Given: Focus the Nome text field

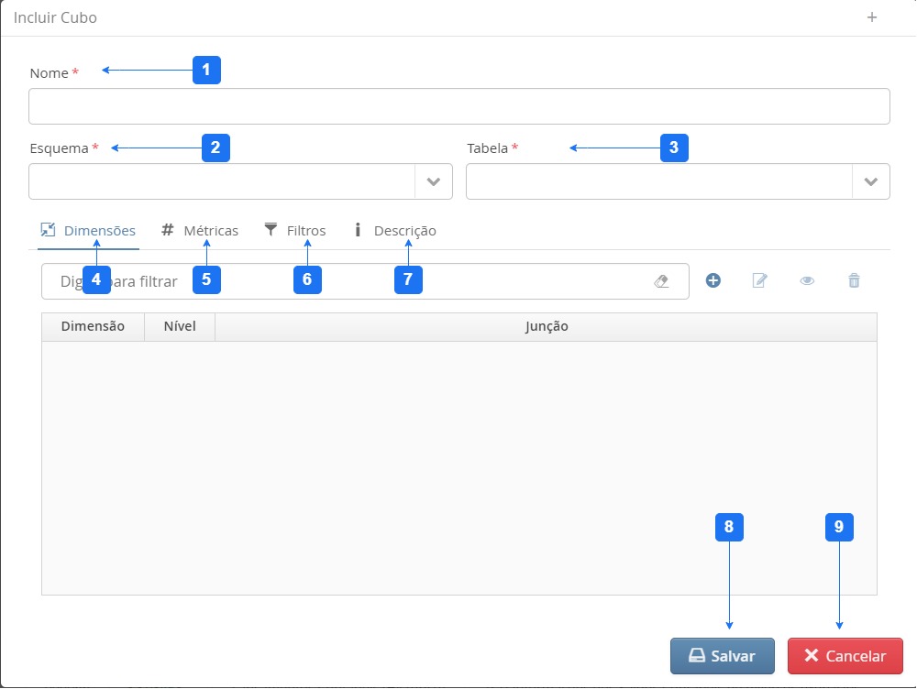Looking at the screenshot, I should 458,106.
